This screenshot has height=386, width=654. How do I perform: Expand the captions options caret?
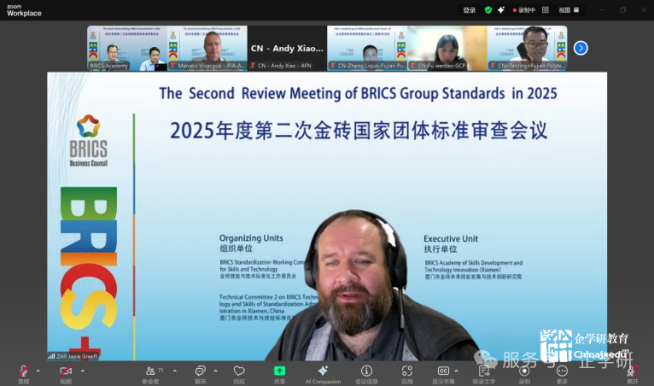pos(456,371)
